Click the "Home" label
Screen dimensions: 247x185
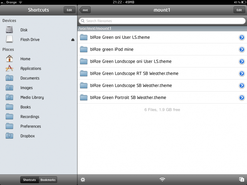point(25,59)
